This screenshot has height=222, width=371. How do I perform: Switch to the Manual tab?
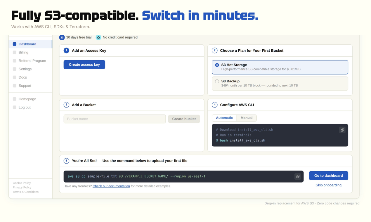point(247,118)
